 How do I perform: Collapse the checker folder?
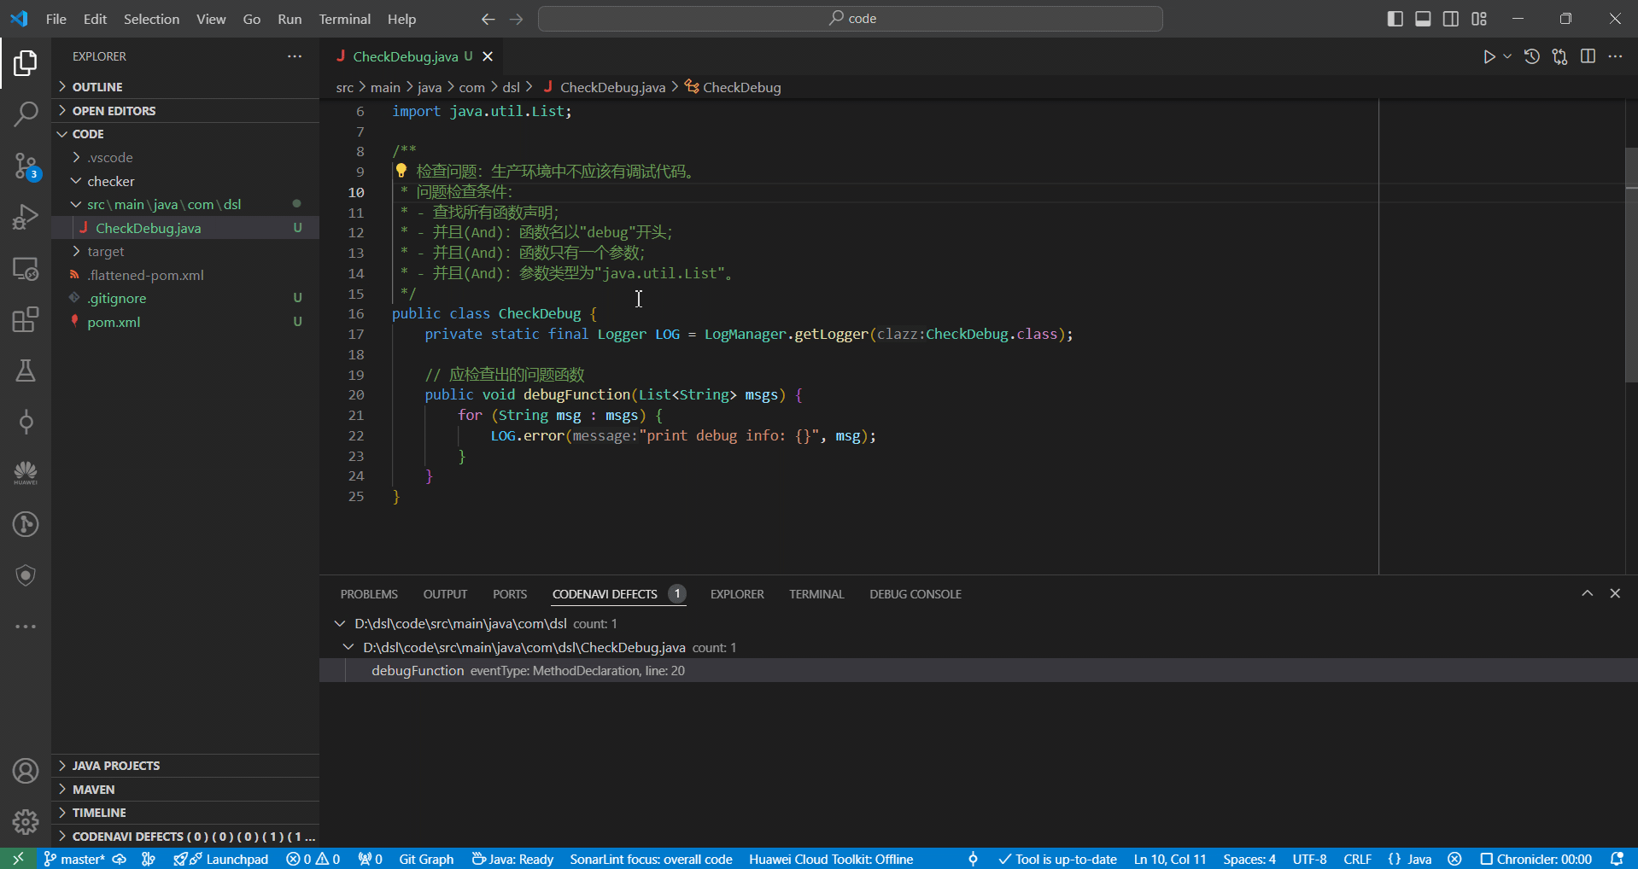point(110,181)
